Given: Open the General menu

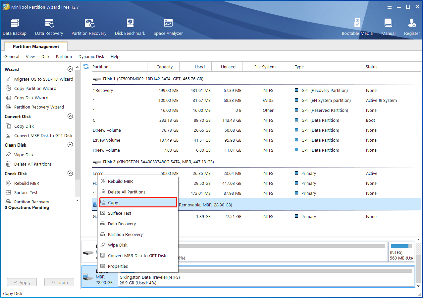Looking at the screenshot, I should pyautogui.click(x=12, y=57).
